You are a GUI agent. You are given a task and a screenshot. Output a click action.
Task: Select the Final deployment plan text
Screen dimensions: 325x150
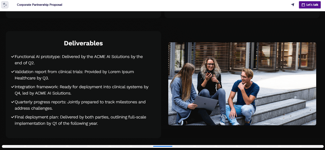[x=80, y=120]
